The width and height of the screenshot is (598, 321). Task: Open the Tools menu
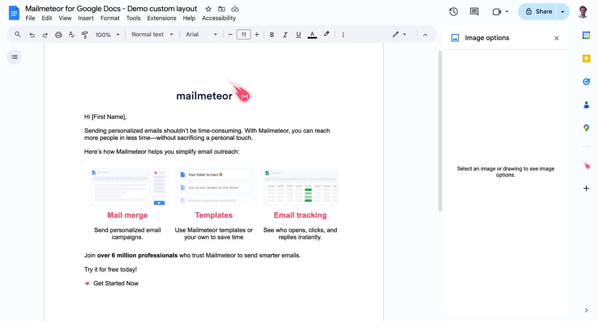pyautogui.click(x=133, y=18)
